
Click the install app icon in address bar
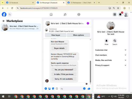coord(110,8)
